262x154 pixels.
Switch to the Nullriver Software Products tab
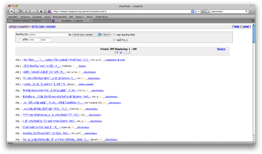(x=29, y=21)
